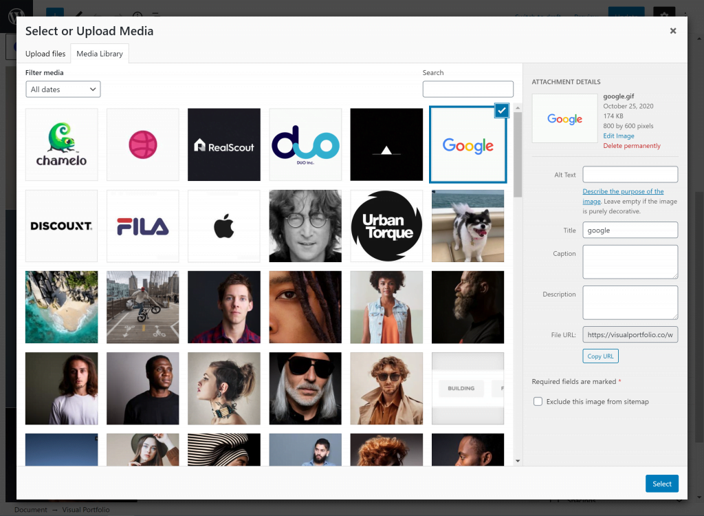Click the media grid scrollbar thumb
This screenshot has height=516, width=704.
518,154
